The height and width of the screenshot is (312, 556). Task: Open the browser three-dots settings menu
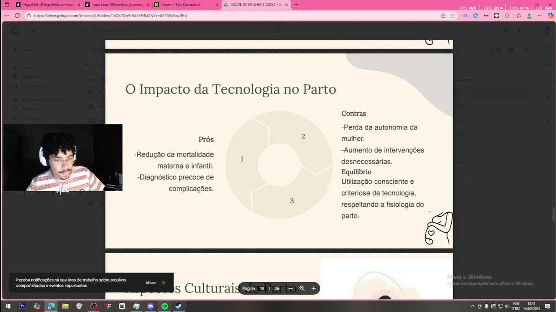click(x=539, y=16)
